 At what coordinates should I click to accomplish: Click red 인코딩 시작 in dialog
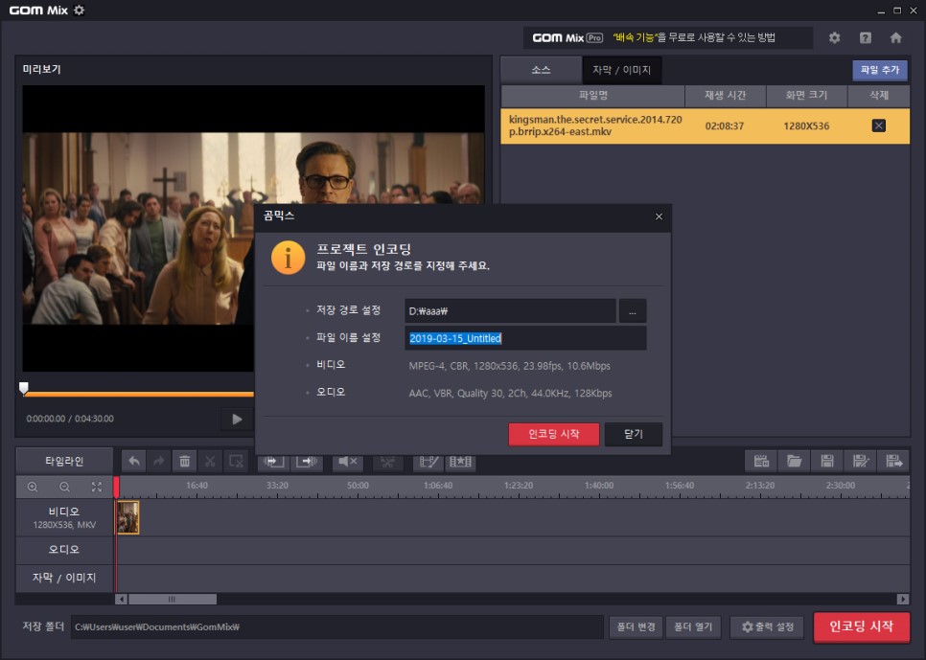[x=554, y=434]
